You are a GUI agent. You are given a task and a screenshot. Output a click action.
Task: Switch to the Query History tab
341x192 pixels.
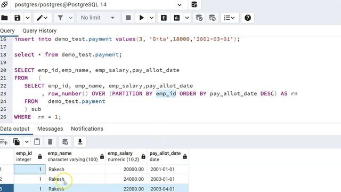tap(39, 31)
